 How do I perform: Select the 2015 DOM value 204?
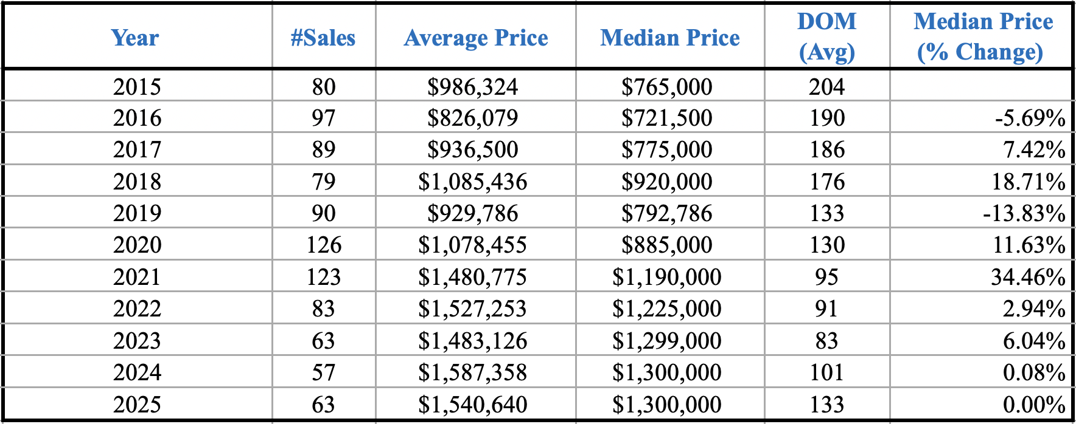[x=826, y=86]
